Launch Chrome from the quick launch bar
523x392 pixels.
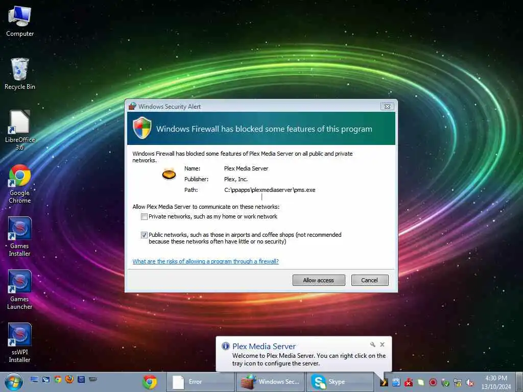click(58, 379)
